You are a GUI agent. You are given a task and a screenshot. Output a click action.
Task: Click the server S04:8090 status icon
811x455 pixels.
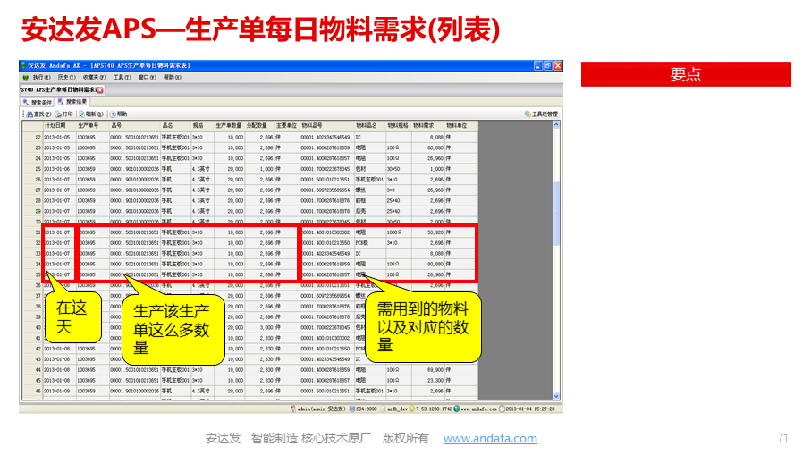352,409
